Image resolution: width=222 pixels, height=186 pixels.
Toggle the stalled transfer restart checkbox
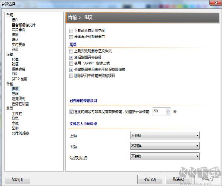(71, 112)
